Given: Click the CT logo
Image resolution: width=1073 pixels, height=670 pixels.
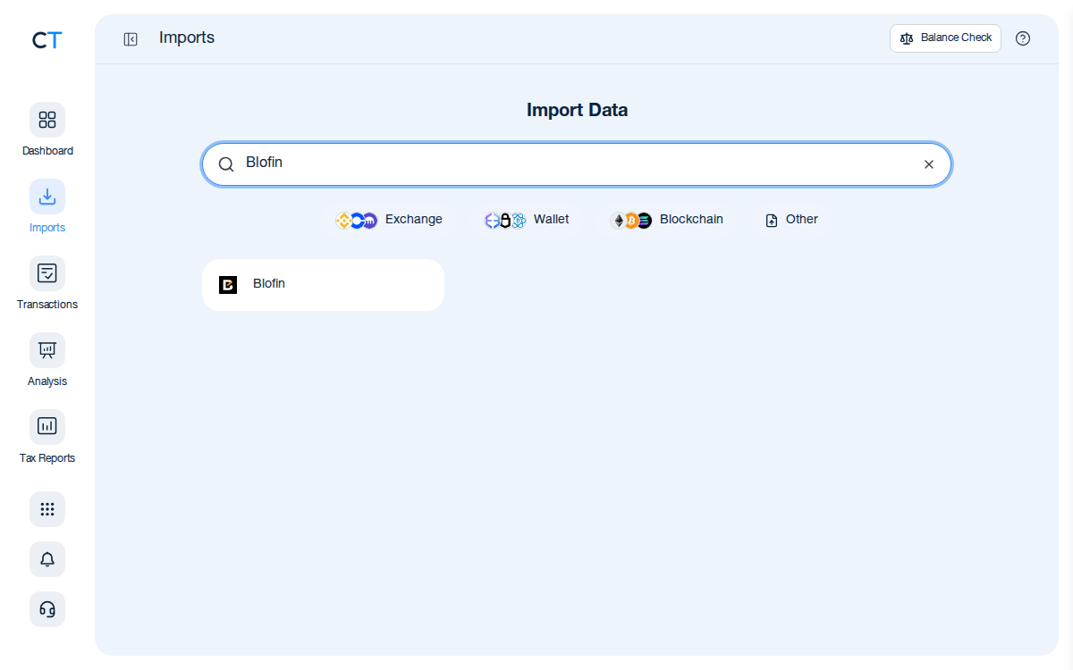Looking at the screenshot, I should pyautogui.click(x=47, y=40).
